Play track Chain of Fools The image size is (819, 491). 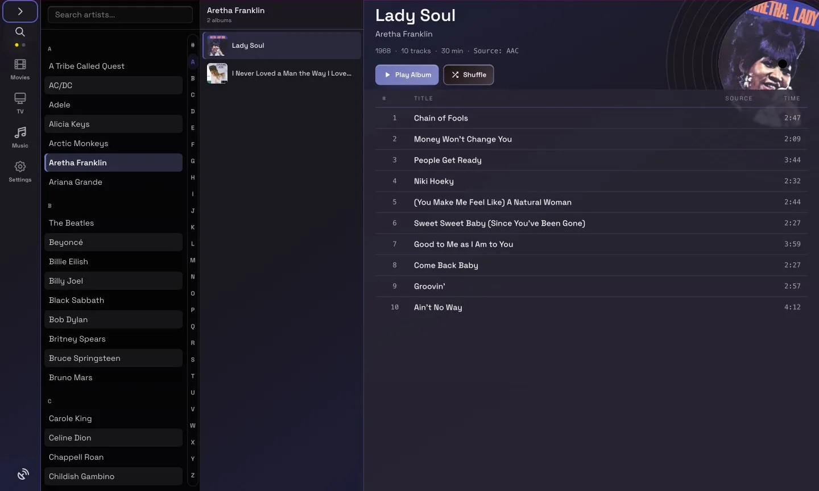tap(591, 118)
